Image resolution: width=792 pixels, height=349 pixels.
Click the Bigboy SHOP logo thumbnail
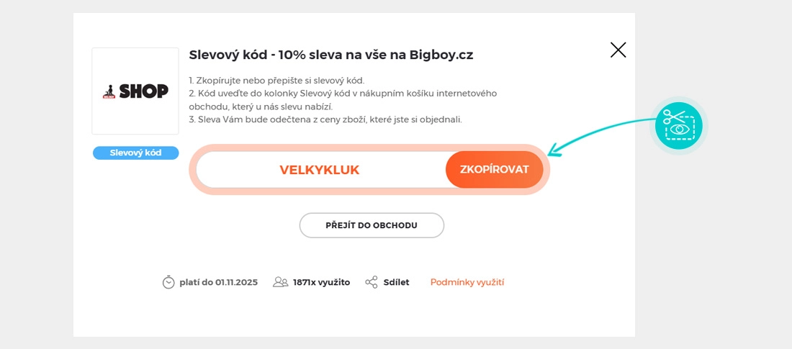(135, 91)
